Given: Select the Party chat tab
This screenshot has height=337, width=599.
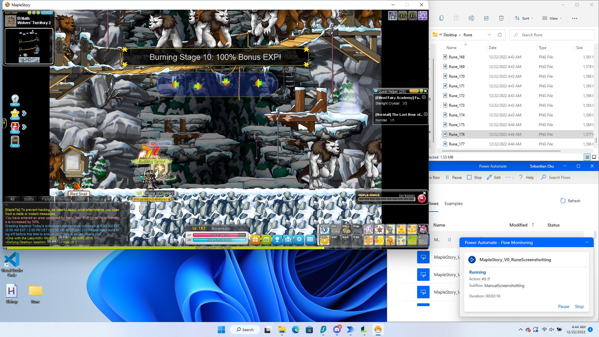Looking at the screenshot, I should (46, 199).
